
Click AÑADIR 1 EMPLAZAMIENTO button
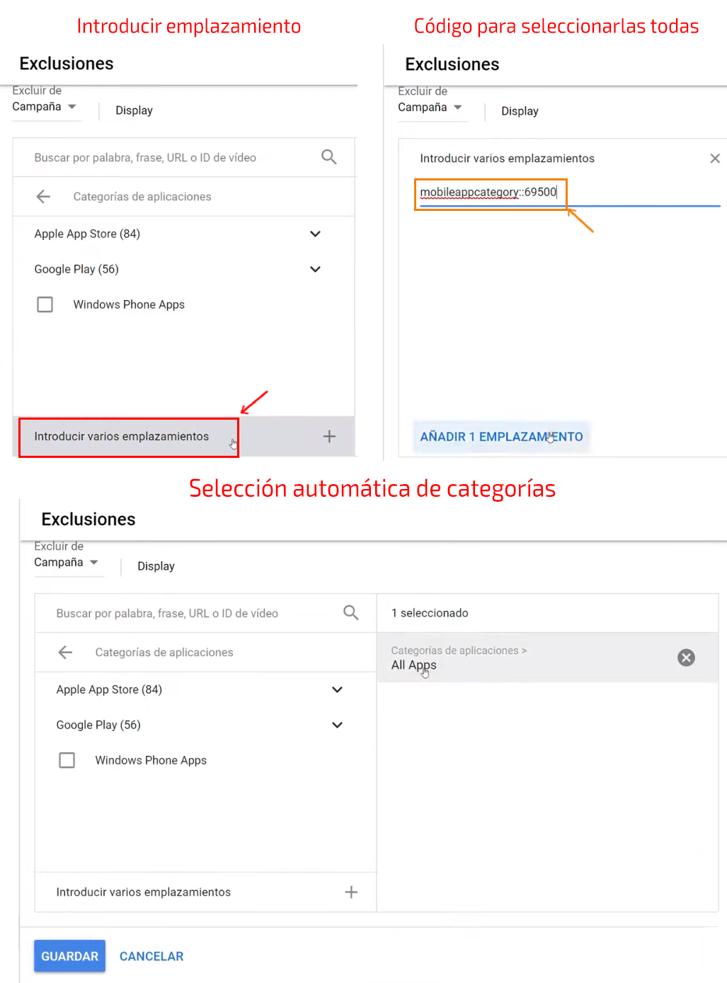(501, 437)
